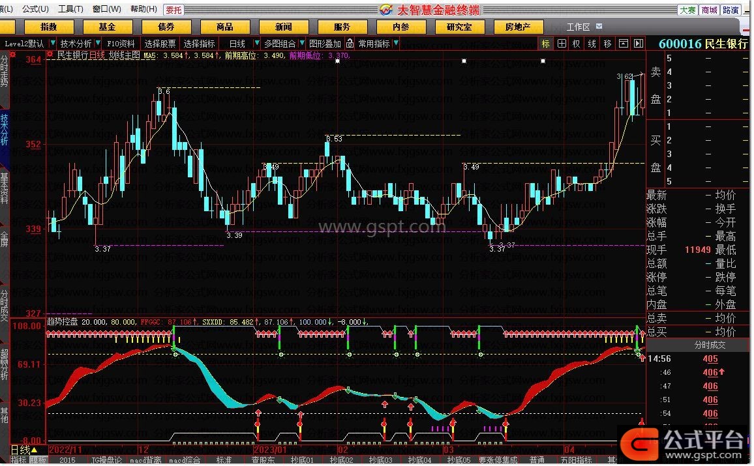Screen dimensions: 754x466
Task: Select the macd背离 indicator tab
Action: [x=145, y=460]
